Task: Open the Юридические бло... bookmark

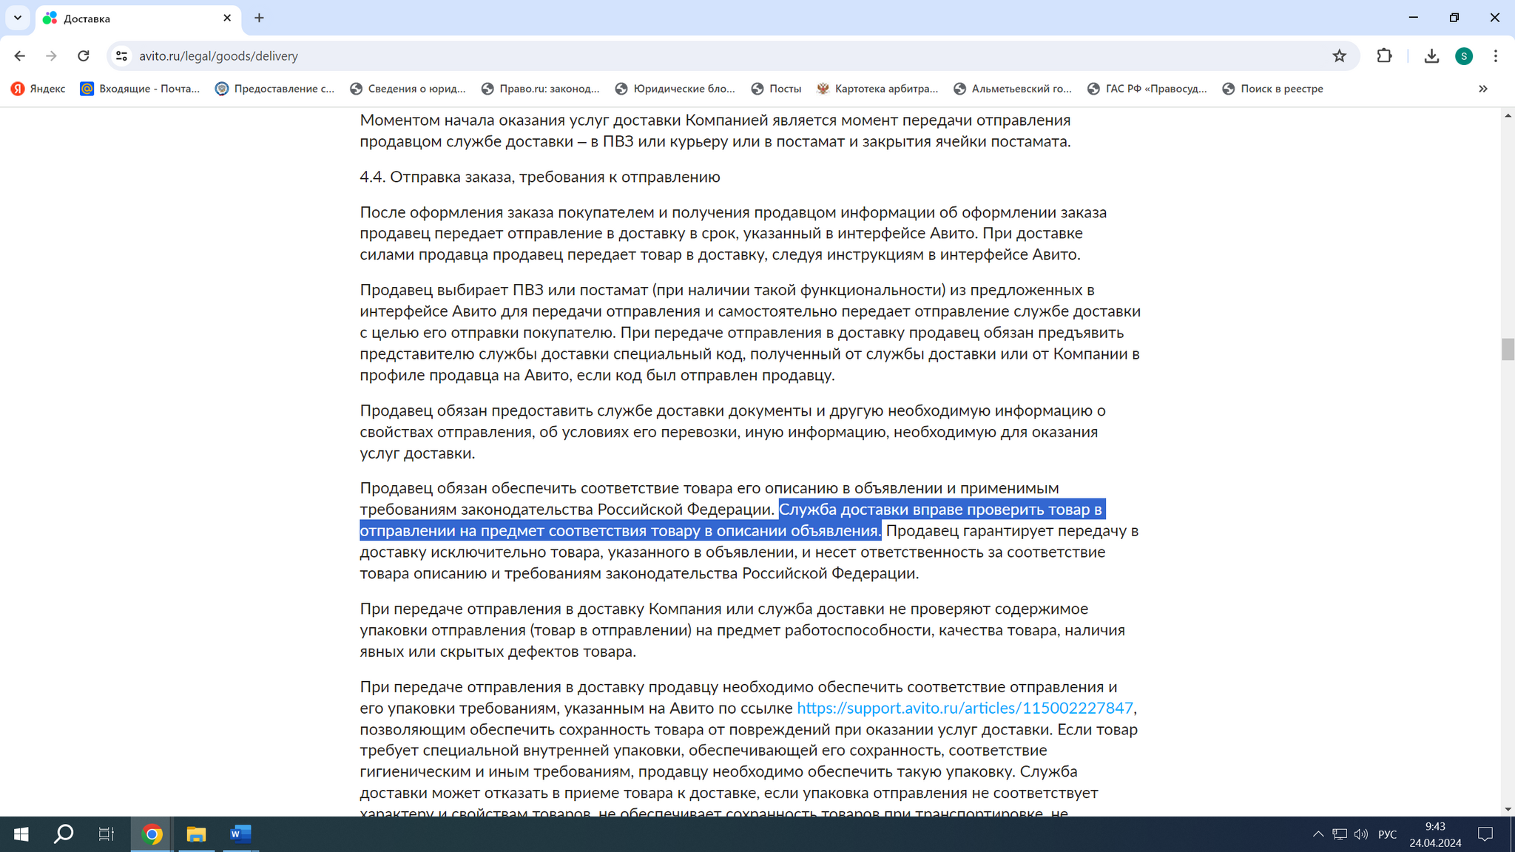Action: coord(675,89)
